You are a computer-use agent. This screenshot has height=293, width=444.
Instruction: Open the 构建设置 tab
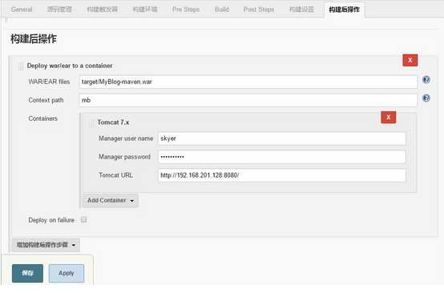click(301, 10)
